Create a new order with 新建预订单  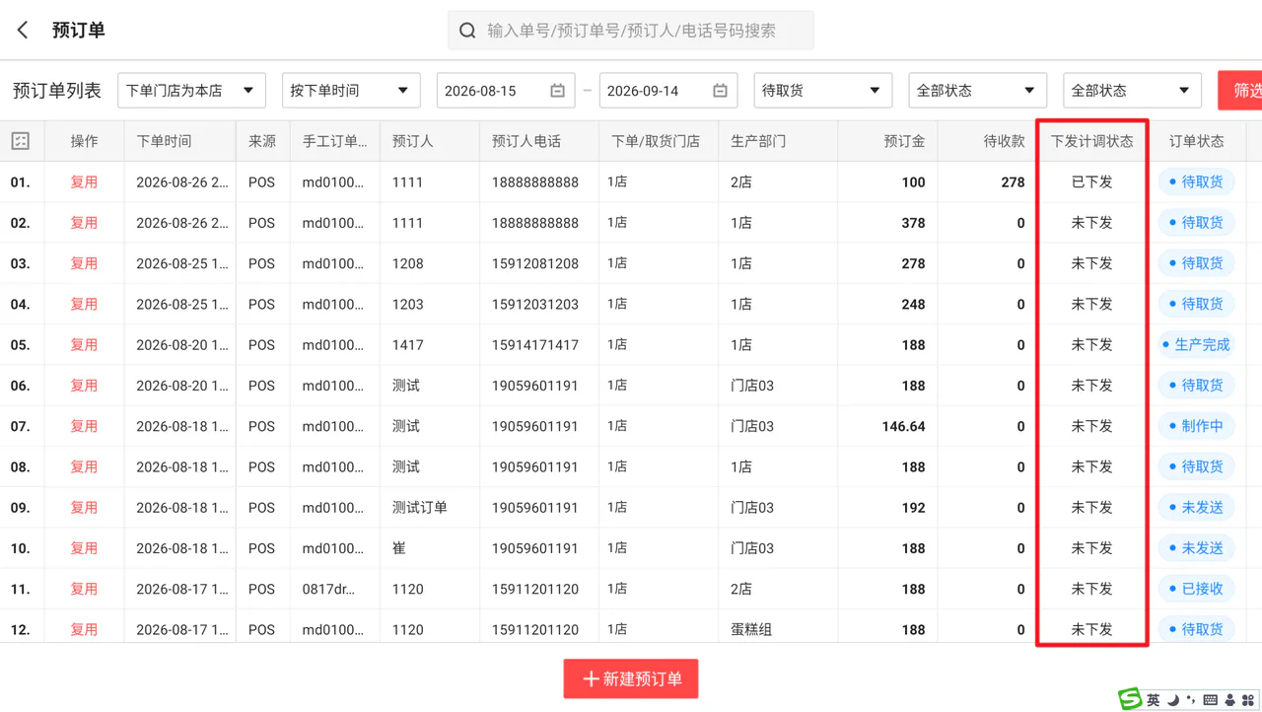click(631, 679)
